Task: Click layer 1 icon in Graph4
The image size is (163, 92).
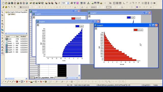Action: pyautogui.click(x=38, y=25)
